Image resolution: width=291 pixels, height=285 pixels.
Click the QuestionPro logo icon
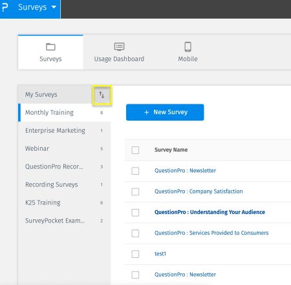5,7
